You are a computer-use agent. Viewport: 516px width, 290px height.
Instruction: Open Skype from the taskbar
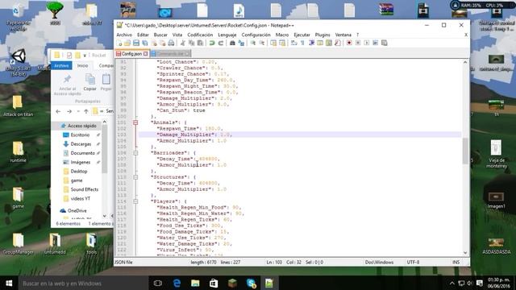(x=251, y=283)
